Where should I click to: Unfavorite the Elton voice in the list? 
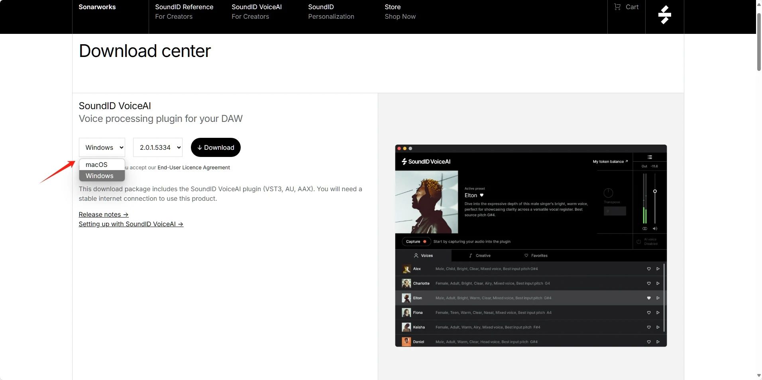pyautogui.click(x=649, y=298)
